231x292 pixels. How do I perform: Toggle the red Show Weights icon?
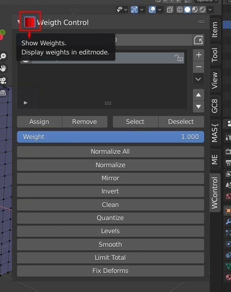pos(30,22)
